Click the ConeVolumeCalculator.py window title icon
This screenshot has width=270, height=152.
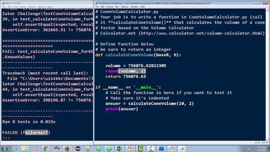pyautogui.click(x=96, y=3)
